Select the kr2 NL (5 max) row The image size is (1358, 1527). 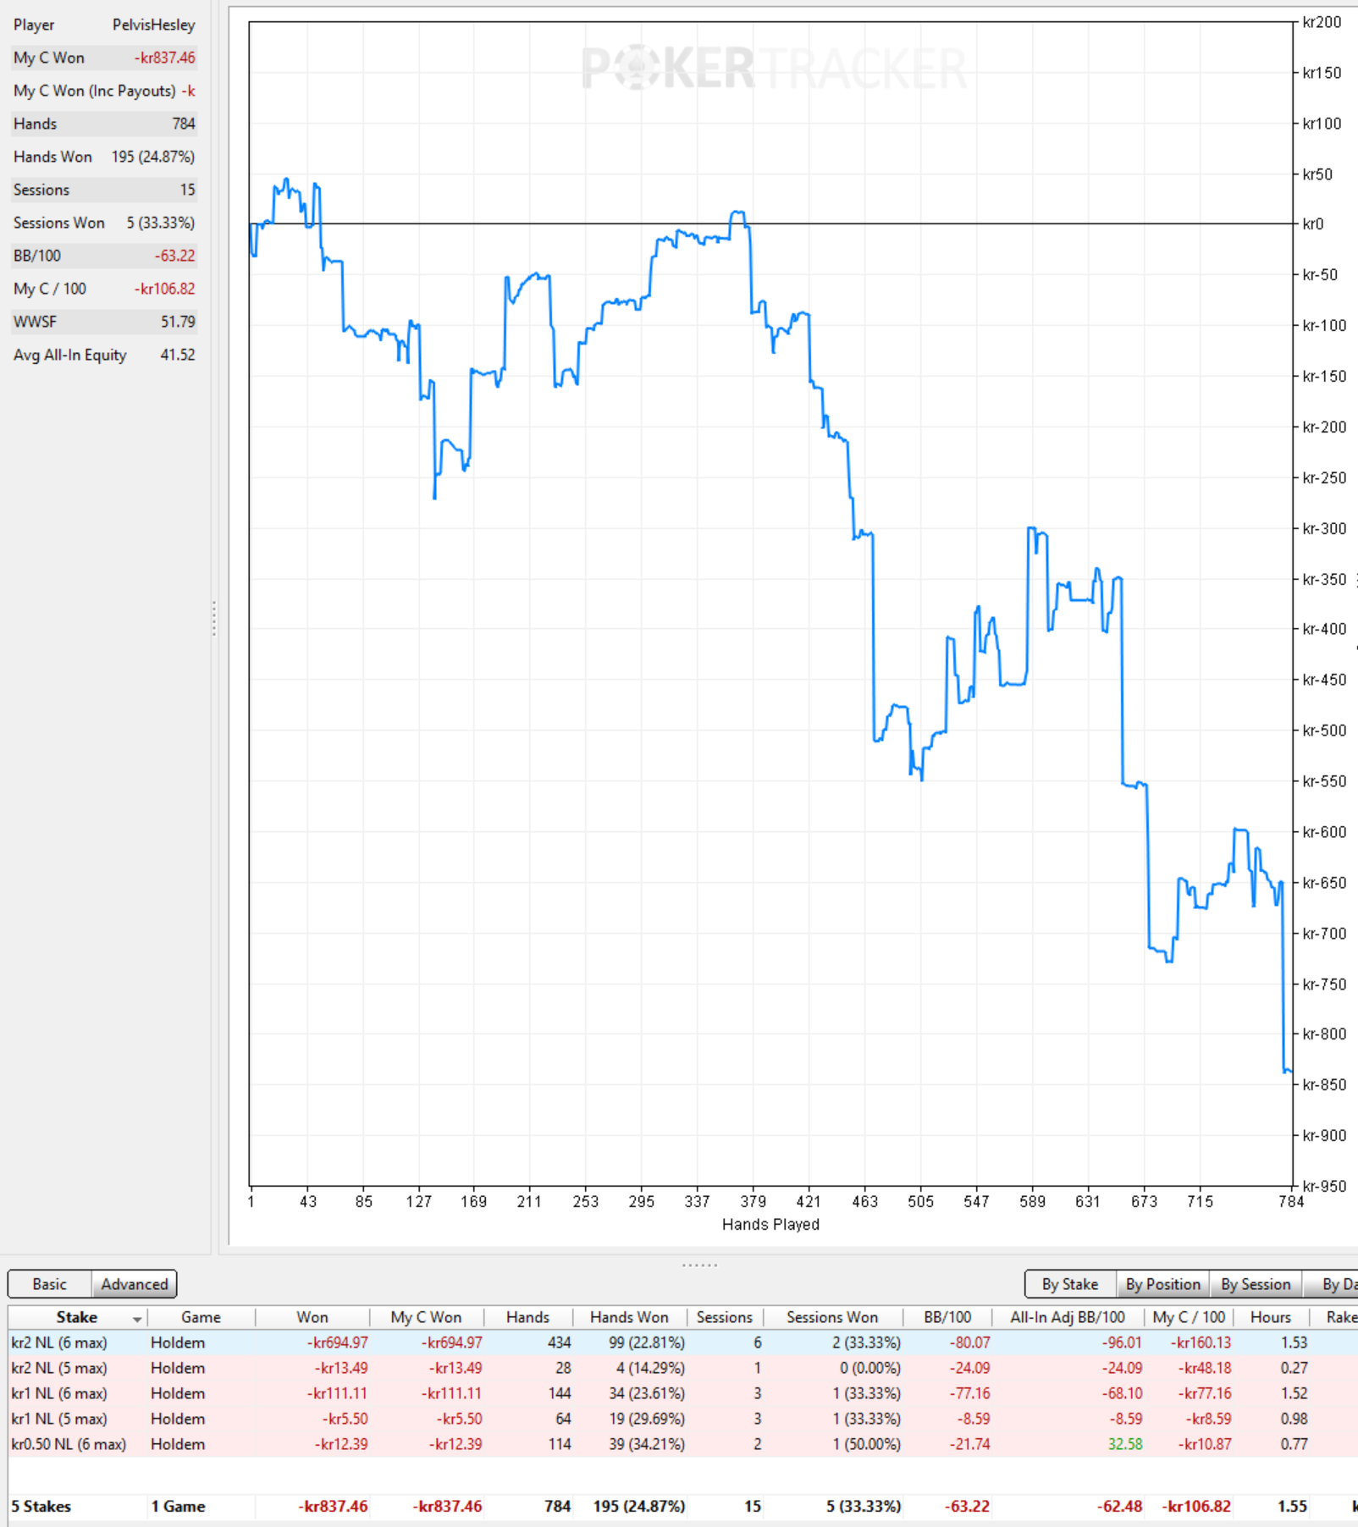[682, 1368]
